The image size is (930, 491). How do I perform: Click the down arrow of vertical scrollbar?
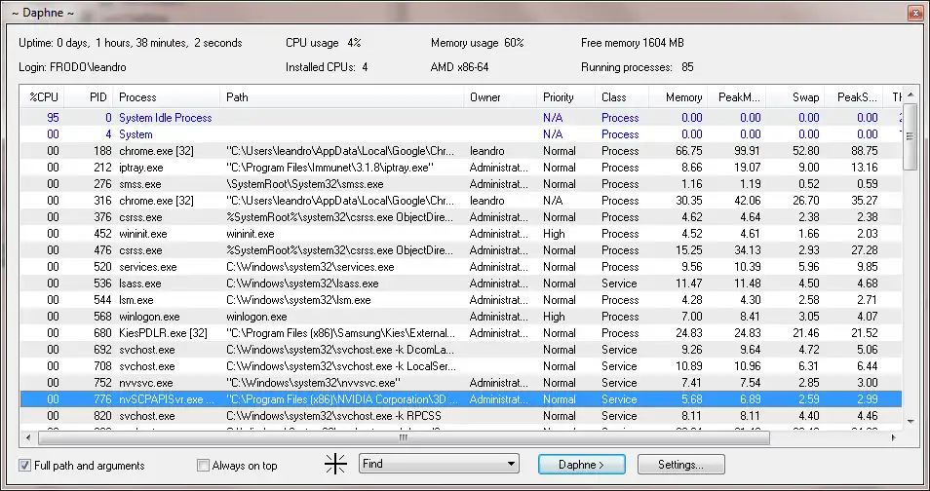pos(911,422)
